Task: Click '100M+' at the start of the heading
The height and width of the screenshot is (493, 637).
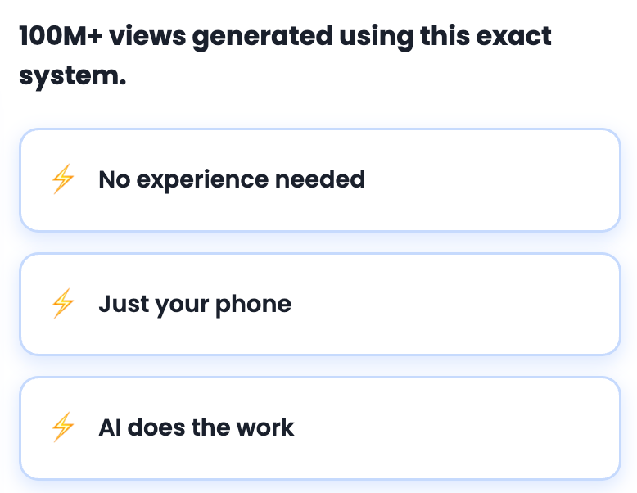Action: [x=60, y=37]
